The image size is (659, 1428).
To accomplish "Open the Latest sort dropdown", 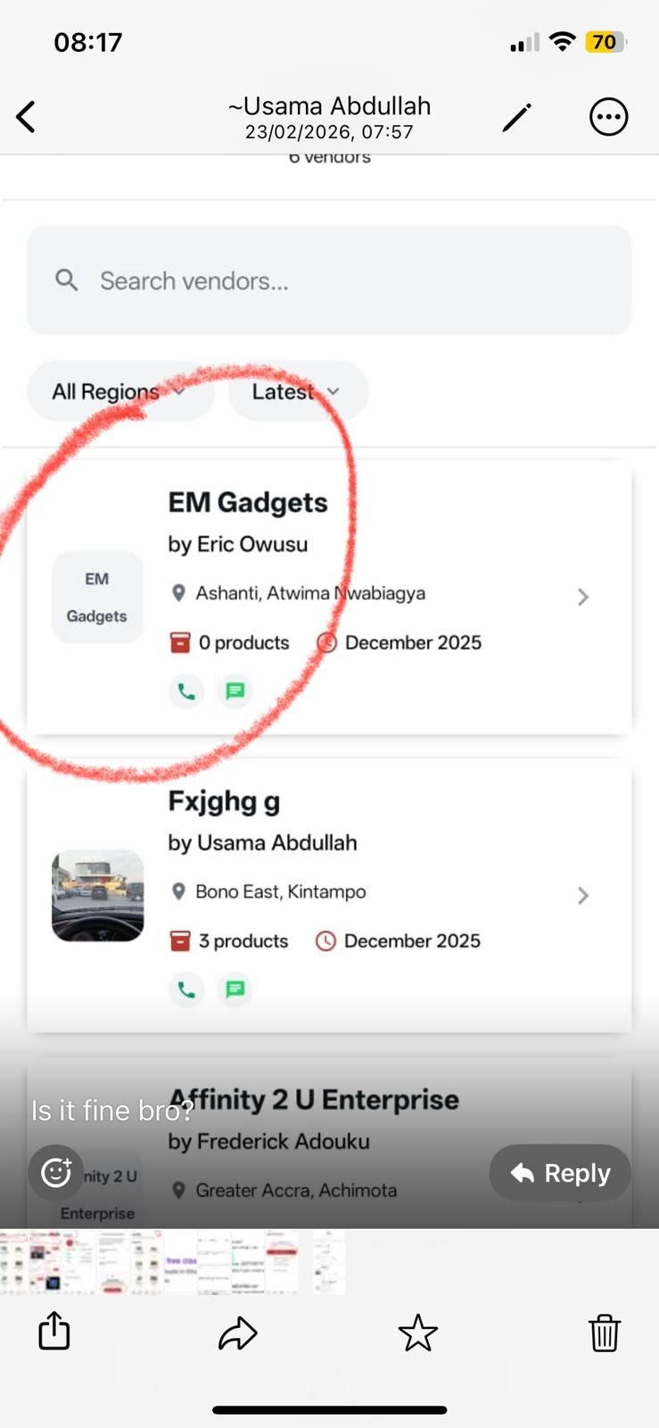I will pyautogui.click(x=297, y=391).
